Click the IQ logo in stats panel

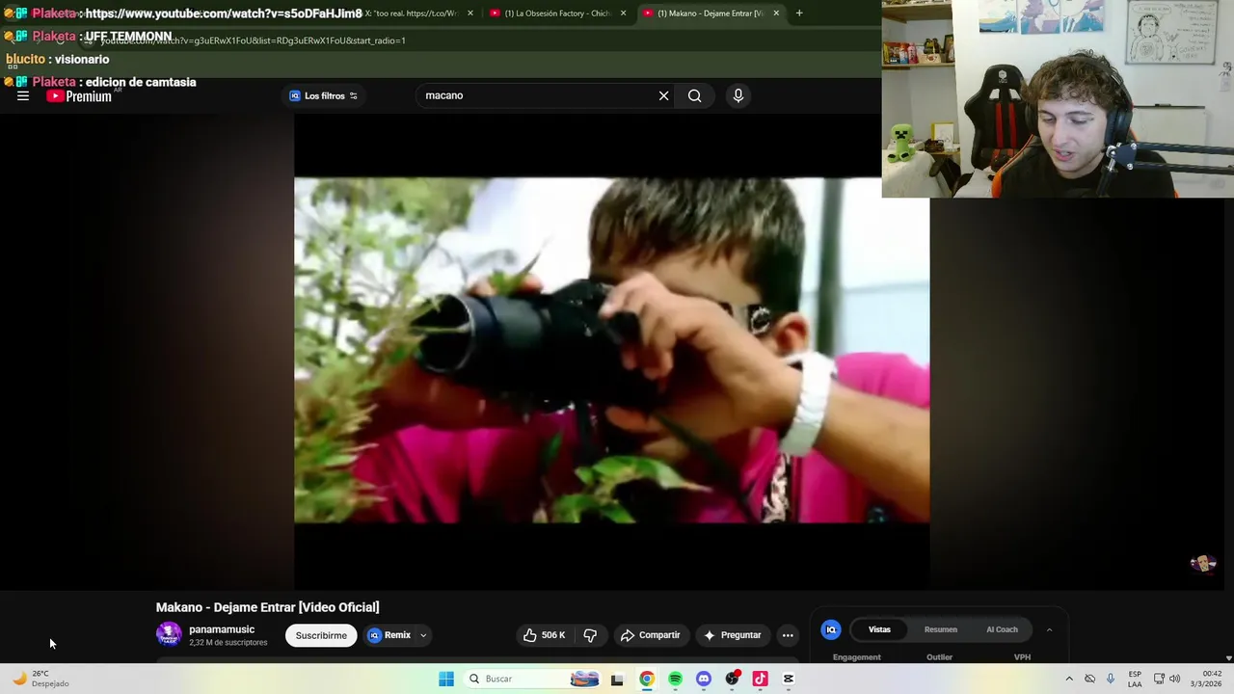coord(831,629)
